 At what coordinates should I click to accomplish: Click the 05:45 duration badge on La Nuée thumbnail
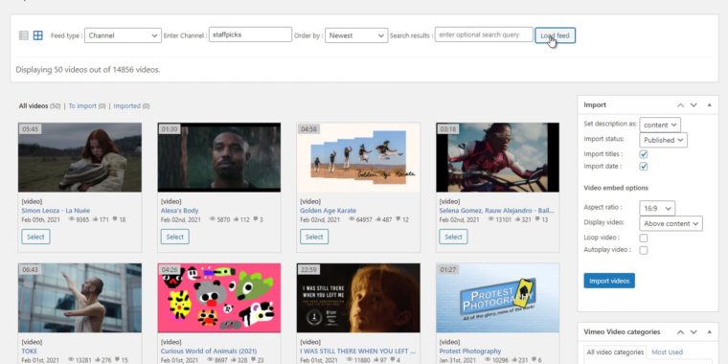[31, 129]
